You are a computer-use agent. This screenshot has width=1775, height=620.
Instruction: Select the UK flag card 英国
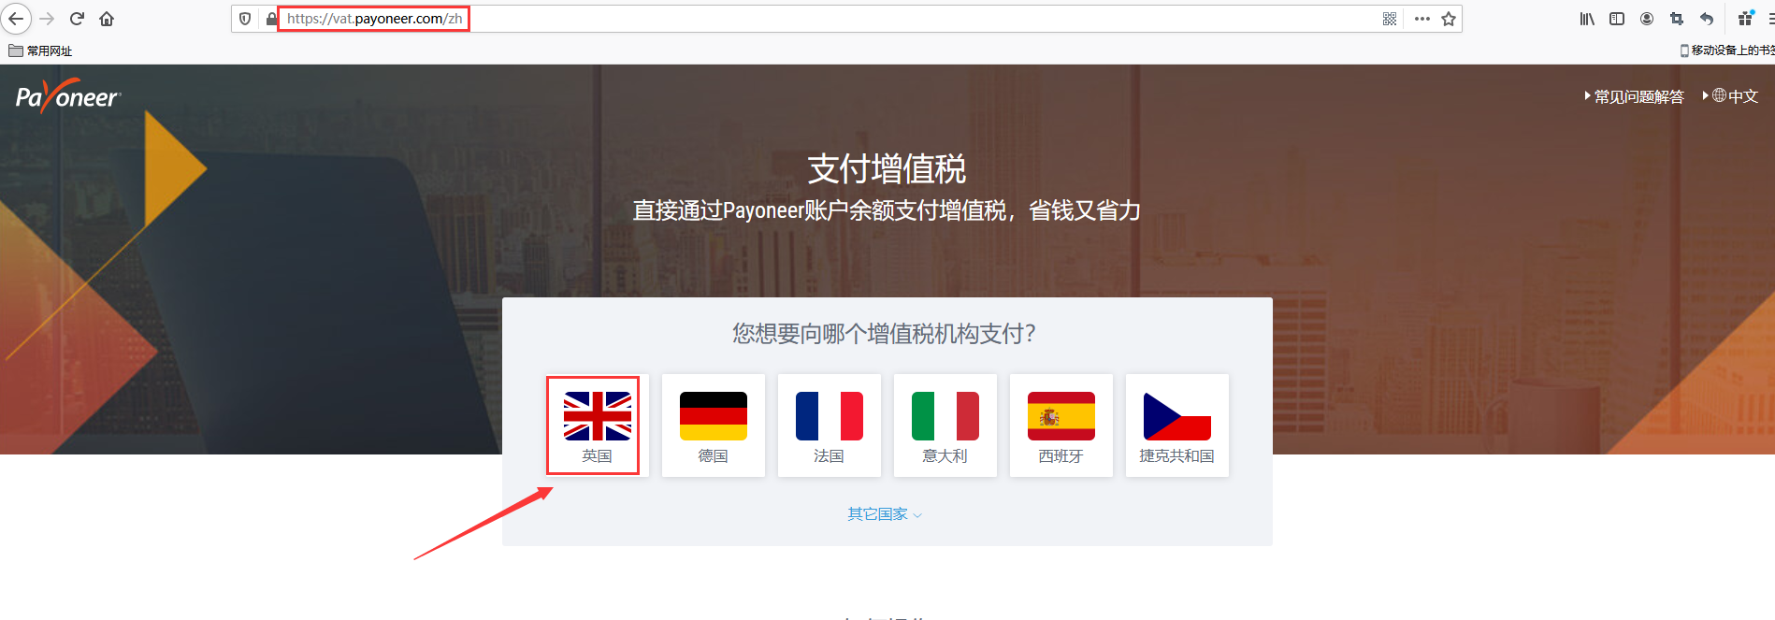point(597,425)
